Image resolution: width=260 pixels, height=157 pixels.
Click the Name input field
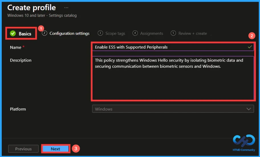173,47
